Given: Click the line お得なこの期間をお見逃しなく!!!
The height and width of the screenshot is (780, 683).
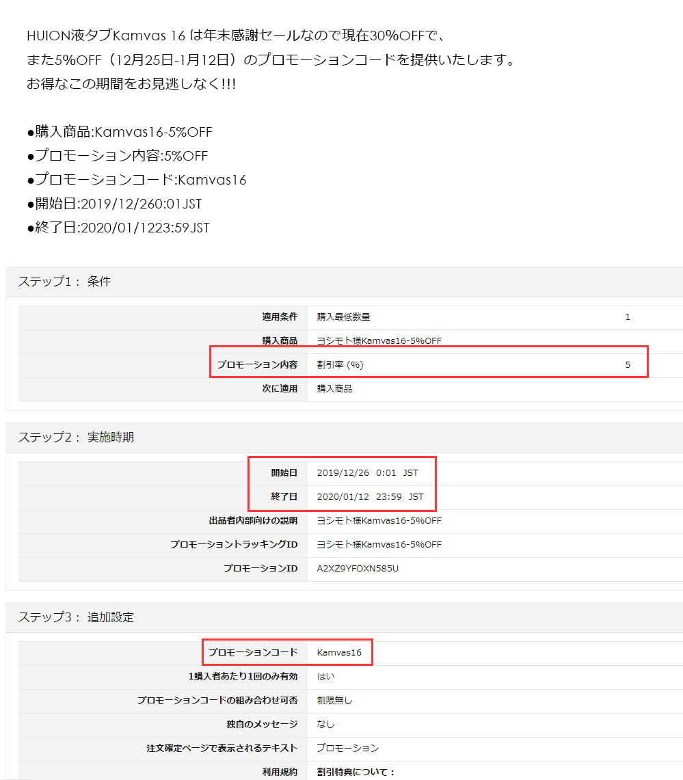Looking at the screenshot, I should pyautogui.click(x=131, y=83).
